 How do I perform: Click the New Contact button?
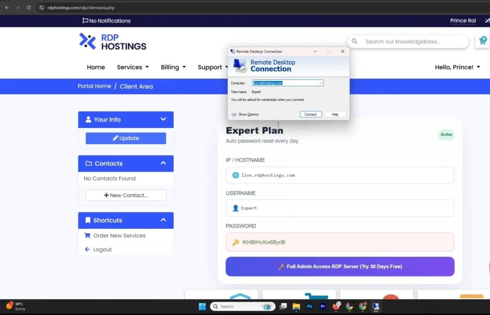pyautogui.click(x=126, y=195)
